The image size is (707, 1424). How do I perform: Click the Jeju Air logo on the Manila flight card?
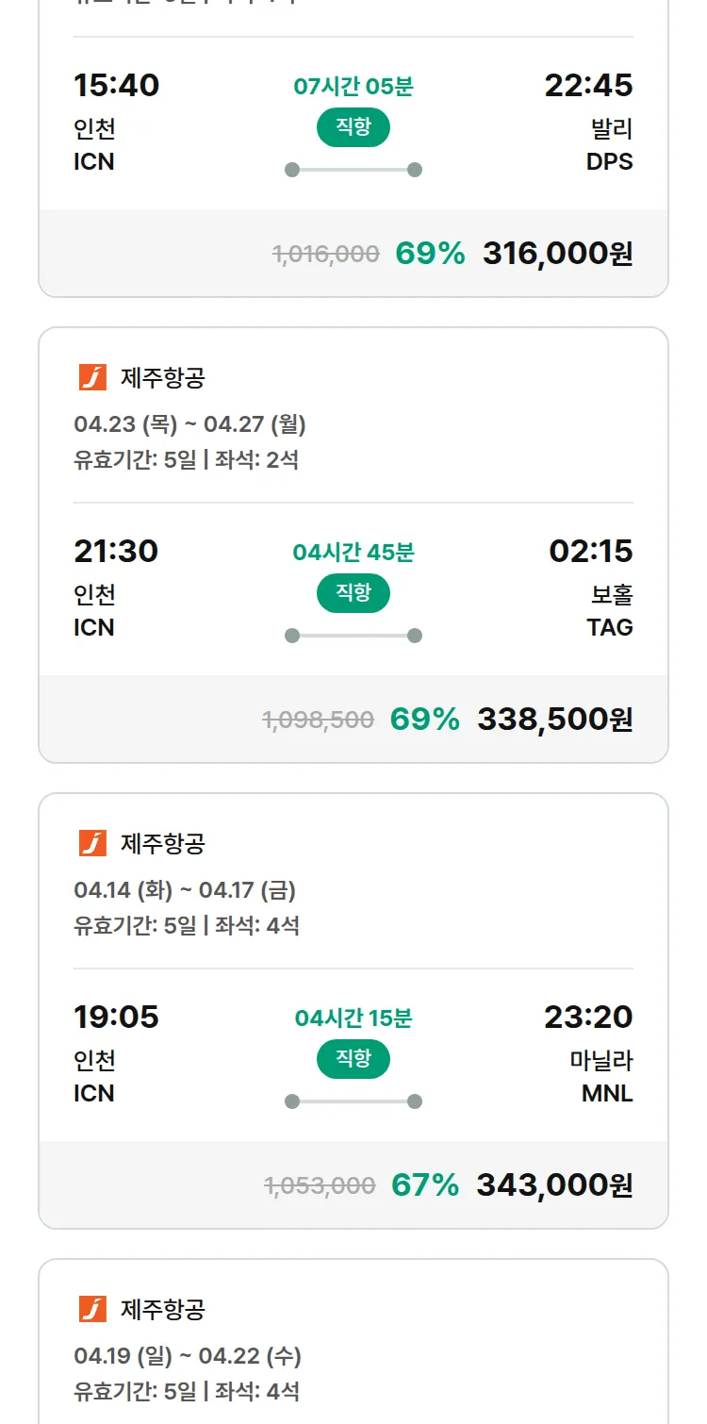[x=92, y=843]
